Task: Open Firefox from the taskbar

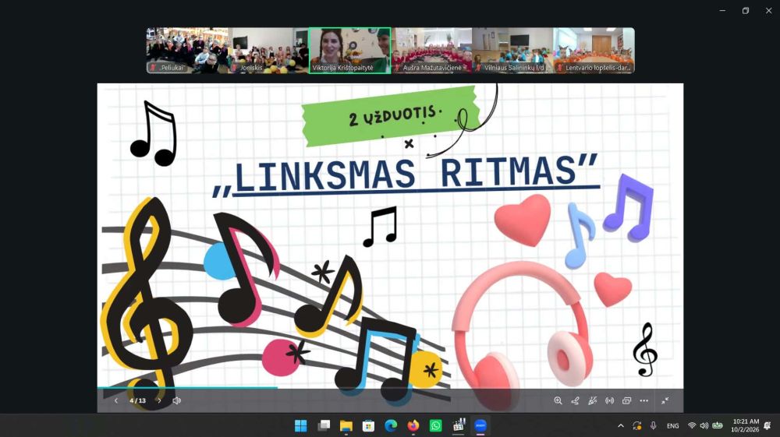Action: tap(413, 425)
